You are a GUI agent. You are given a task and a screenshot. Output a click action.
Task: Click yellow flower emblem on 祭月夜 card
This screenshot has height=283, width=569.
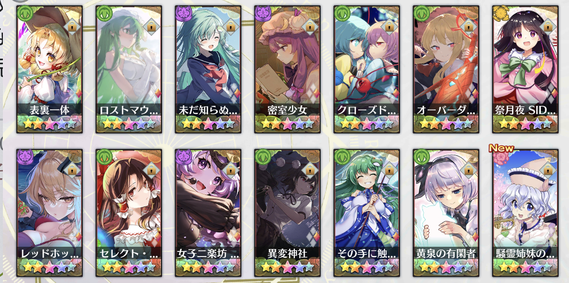point(501,13)
